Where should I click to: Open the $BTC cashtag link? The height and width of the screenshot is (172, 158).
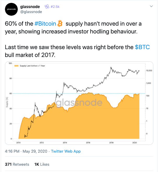point(142,47)
